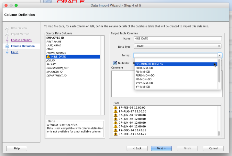Viewport: 232px width, 156px height.
Task: Click the warning icon beside HIRE_DATE source column
Action: pos(48,56)
